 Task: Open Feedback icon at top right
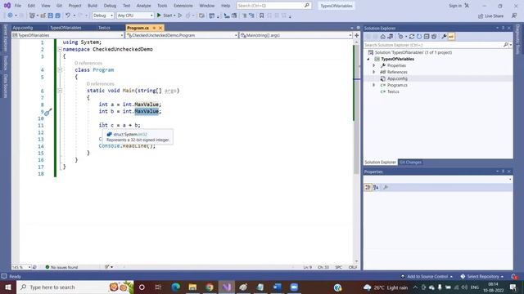514,16
